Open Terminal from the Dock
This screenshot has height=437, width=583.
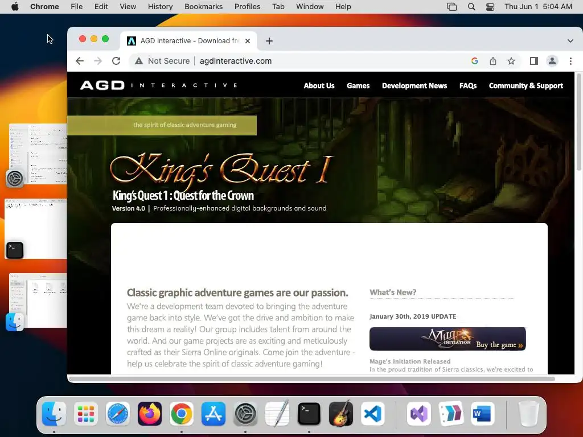[x=309, y=414]
